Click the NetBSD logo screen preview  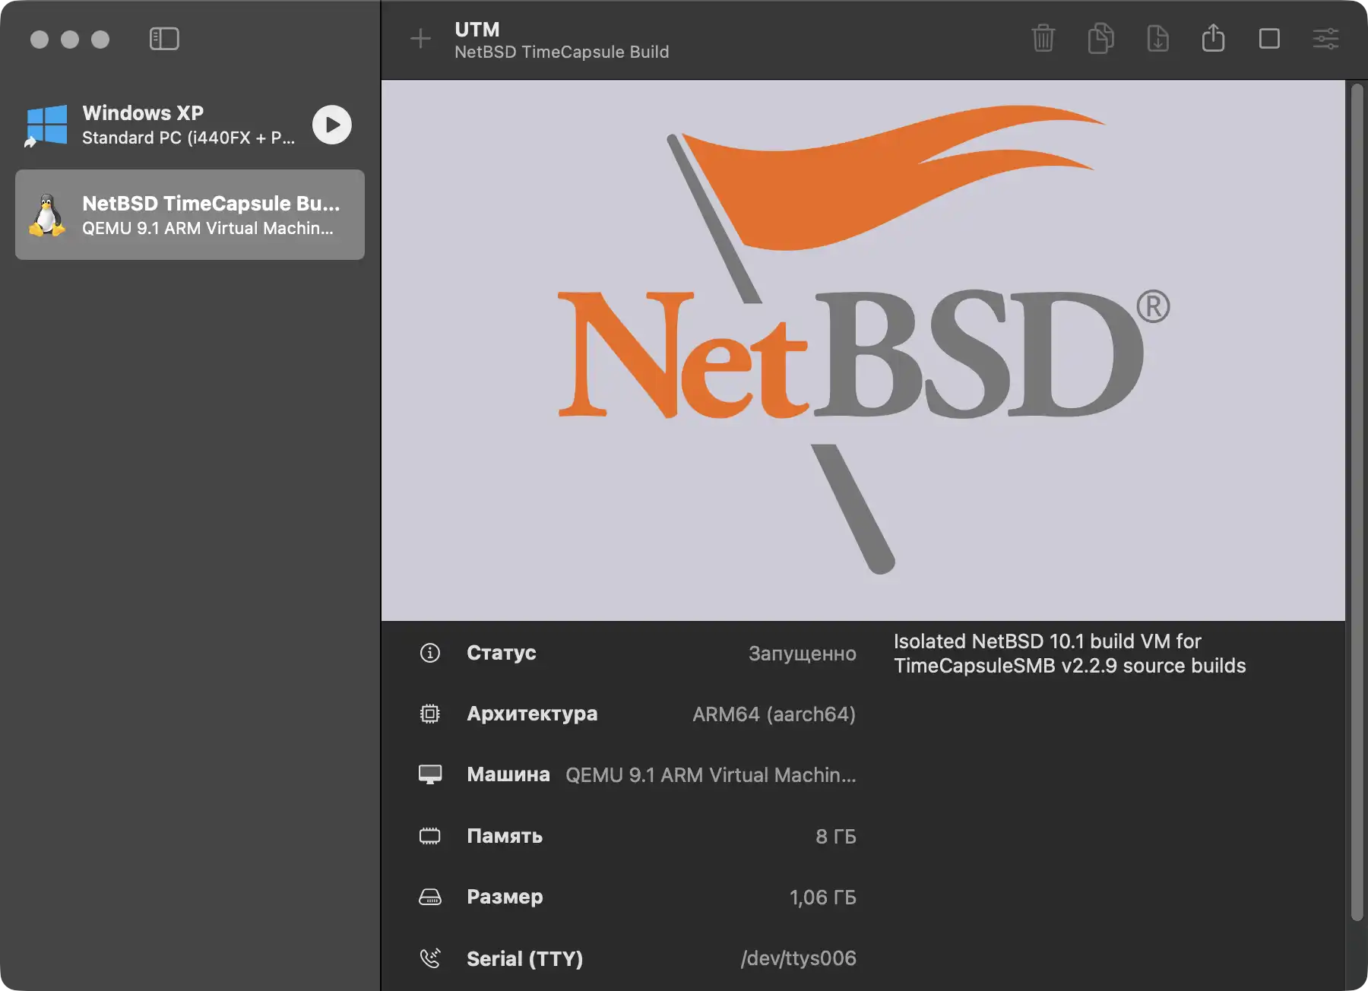pyautogui.click(x=863, y=350)
